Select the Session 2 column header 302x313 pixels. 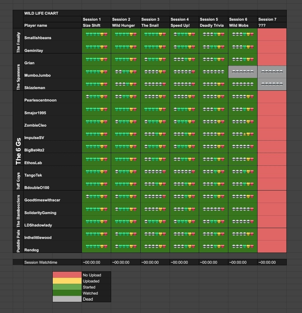[125, 19]
